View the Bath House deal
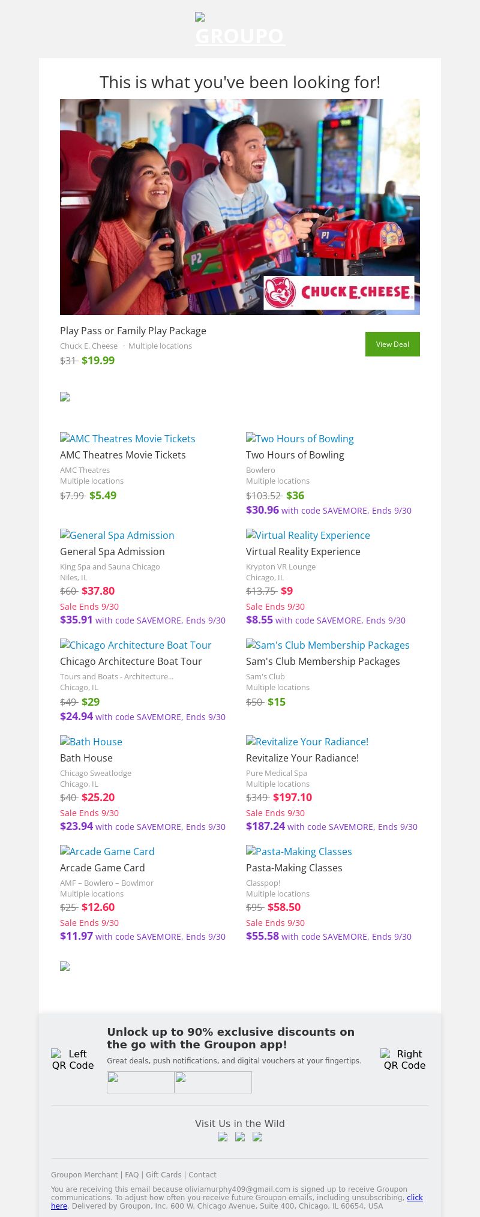The width and height of the screenshot is (480, 1217). point(86,758)
